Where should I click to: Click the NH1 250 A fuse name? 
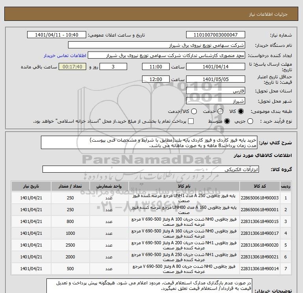pos(184,257)
